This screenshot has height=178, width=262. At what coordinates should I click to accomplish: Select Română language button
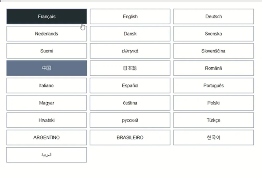tap(214, 68)
